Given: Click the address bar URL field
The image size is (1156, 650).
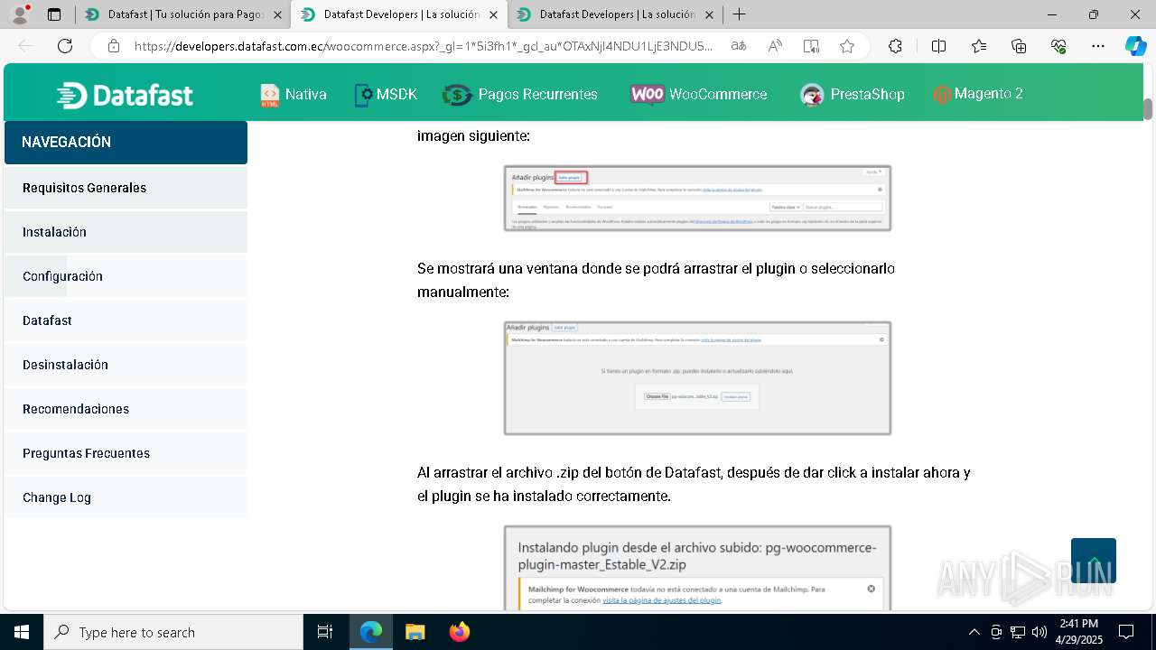Looking at the screenshot, I should tap(424, 46).
